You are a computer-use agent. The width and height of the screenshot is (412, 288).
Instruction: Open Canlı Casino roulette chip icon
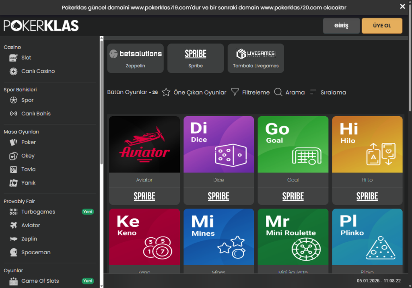(x=14, y=71)
